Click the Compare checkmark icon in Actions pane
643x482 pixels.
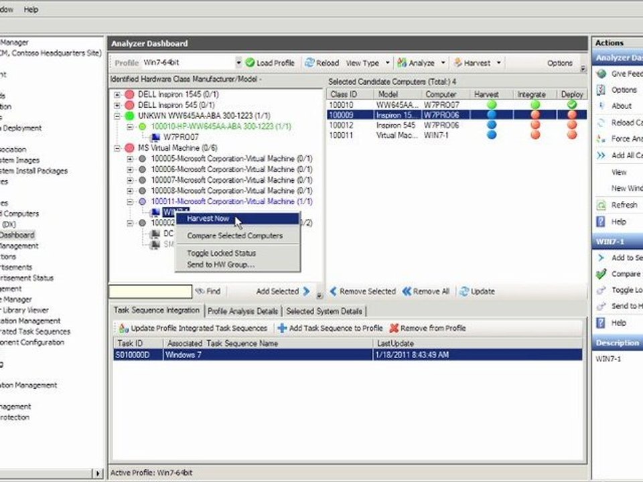(x=601, y=274)
